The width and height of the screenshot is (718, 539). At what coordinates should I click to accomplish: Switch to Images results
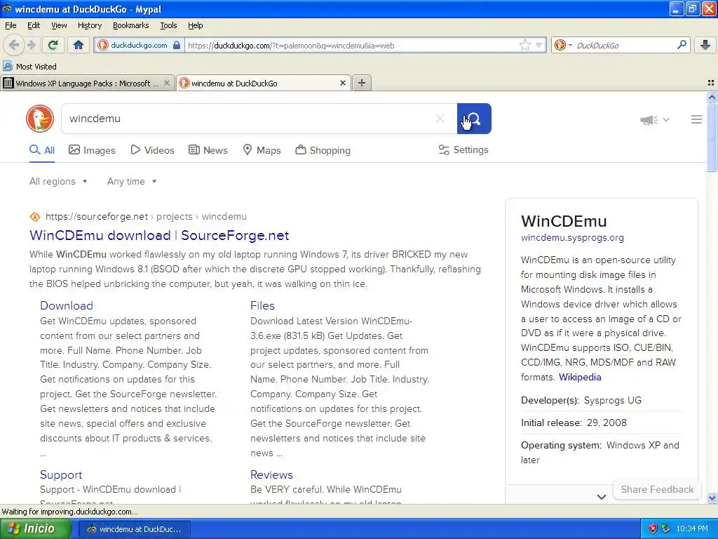click(x=92, y=150)
